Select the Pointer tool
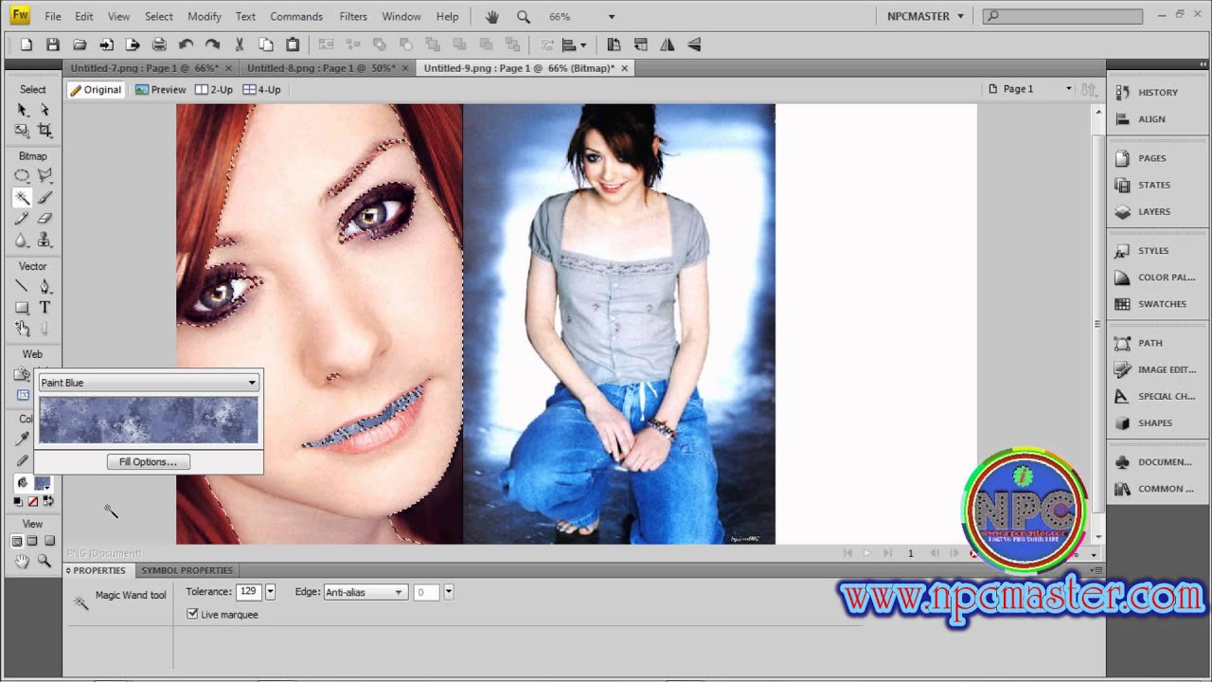1212x682 pixels. 22,110
